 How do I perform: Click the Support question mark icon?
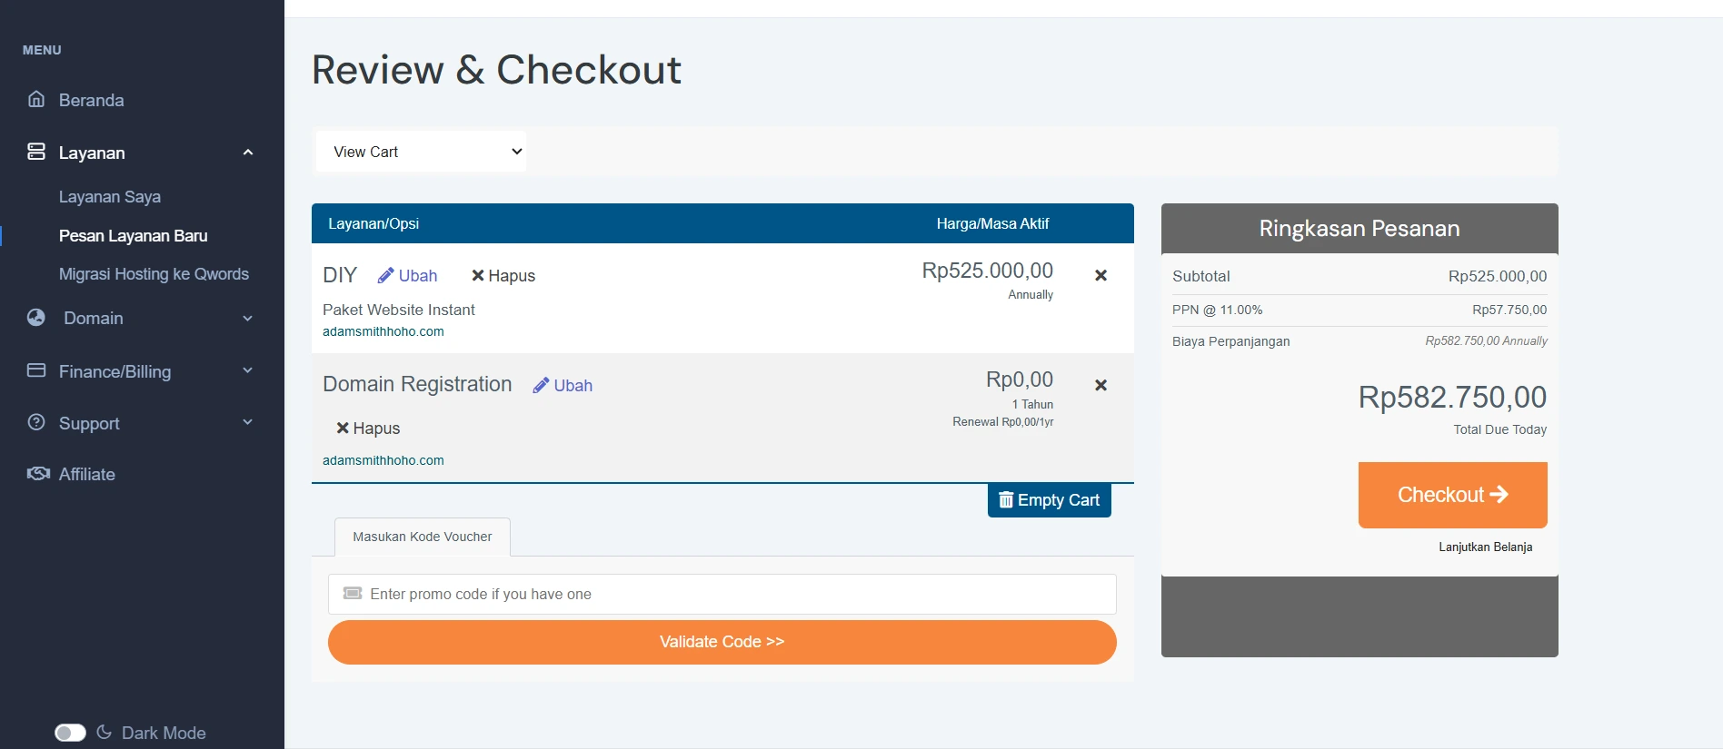tap(36, 422)
